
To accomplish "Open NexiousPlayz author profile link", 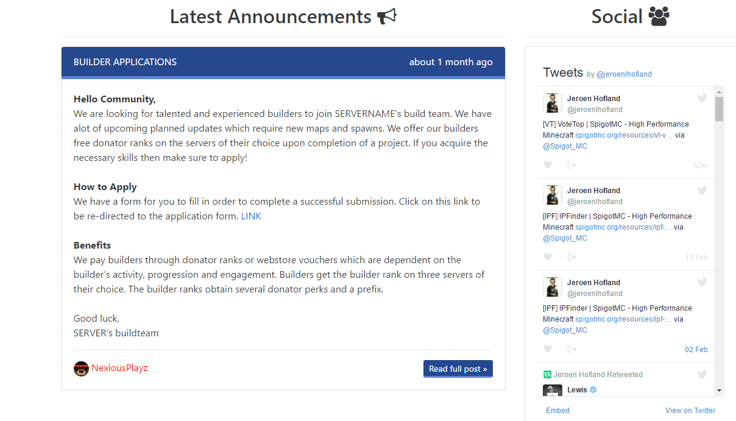I will point(119,368).
